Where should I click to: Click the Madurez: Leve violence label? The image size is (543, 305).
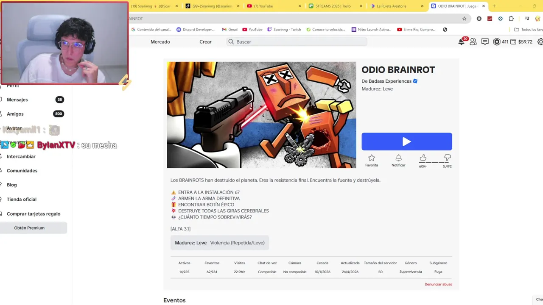(220, 243)
